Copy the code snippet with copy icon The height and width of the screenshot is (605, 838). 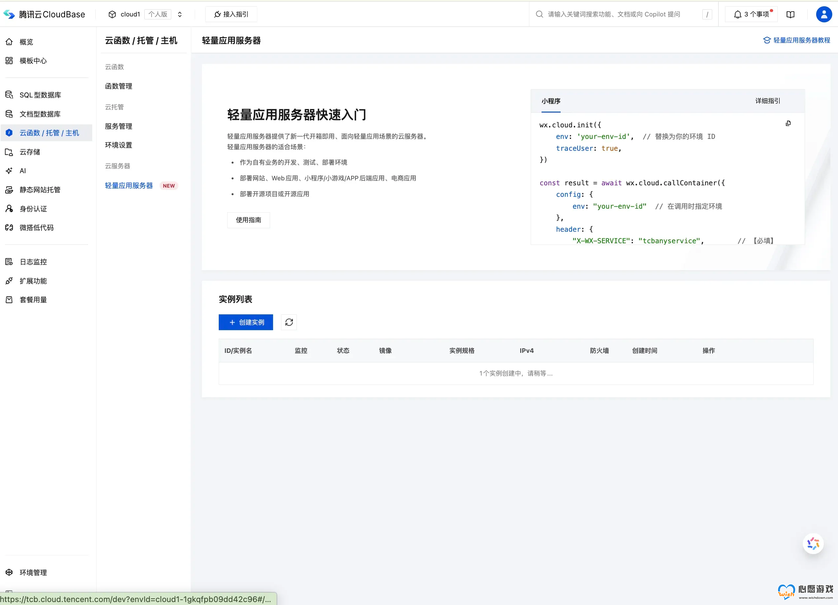click(x=788, y=124)
